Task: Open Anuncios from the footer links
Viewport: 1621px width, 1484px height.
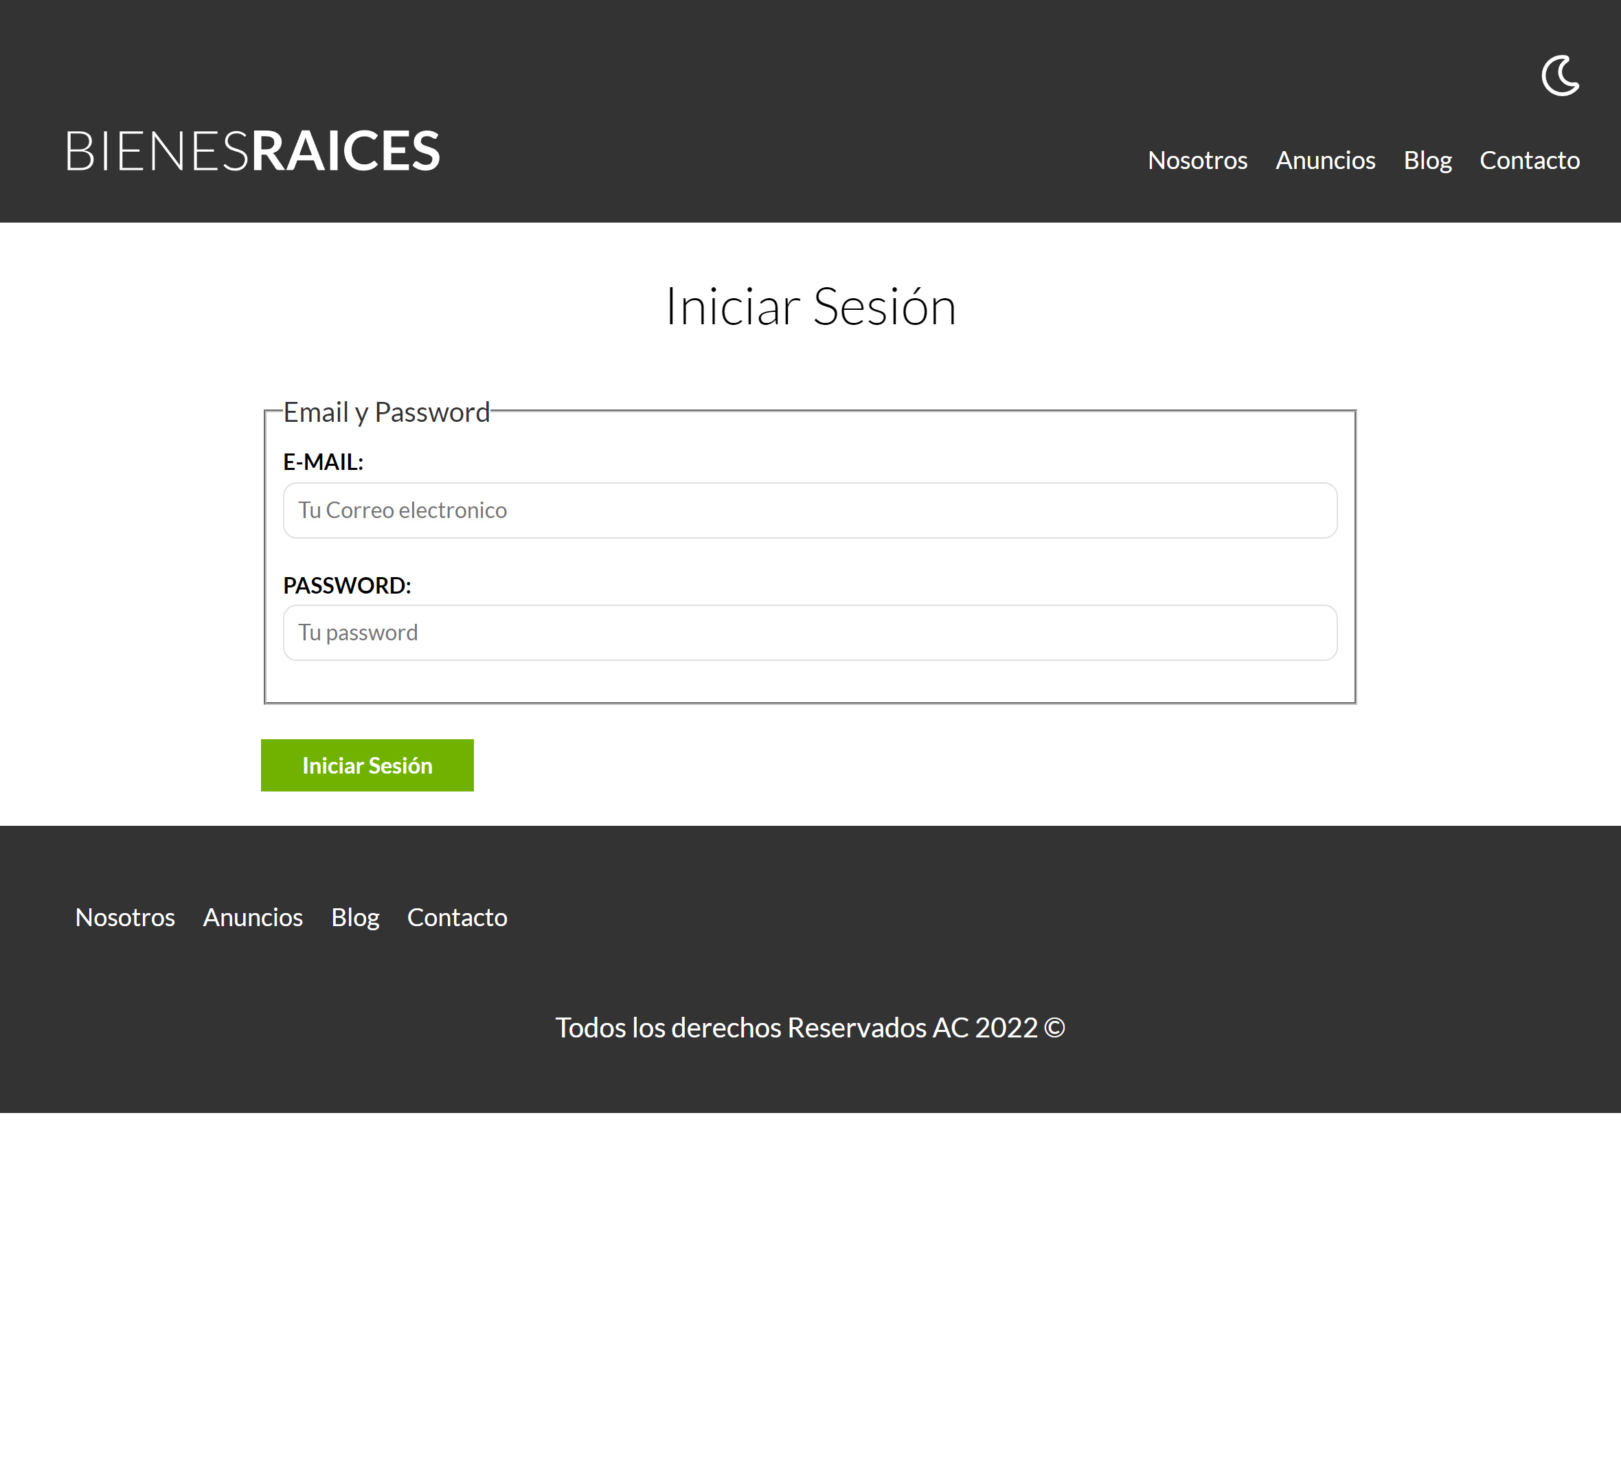Action: click(x=253, y=917)
